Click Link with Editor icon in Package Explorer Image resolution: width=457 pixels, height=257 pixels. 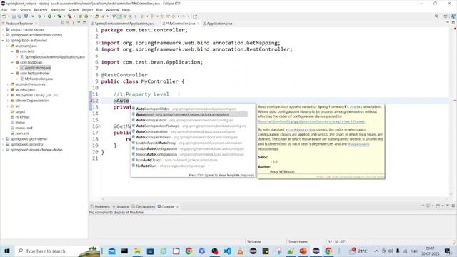68,23
